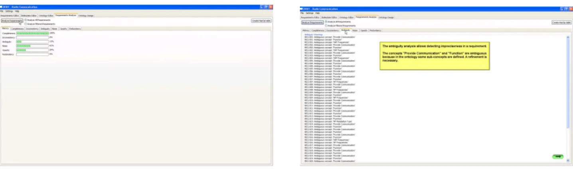Open the Help menu in the metrics window
573x169 pixels.
[16, 11]
